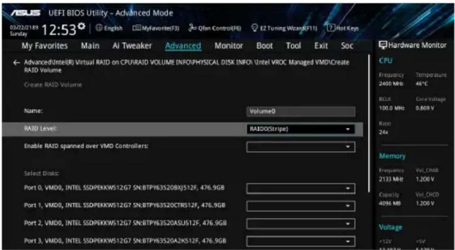This screenshot has height=250, width=455.
Task: Go to the Boot tab
Action: pos(265,46)
